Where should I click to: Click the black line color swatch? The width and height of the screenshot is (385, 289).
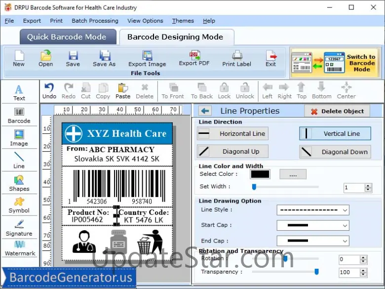pos(260,174)
